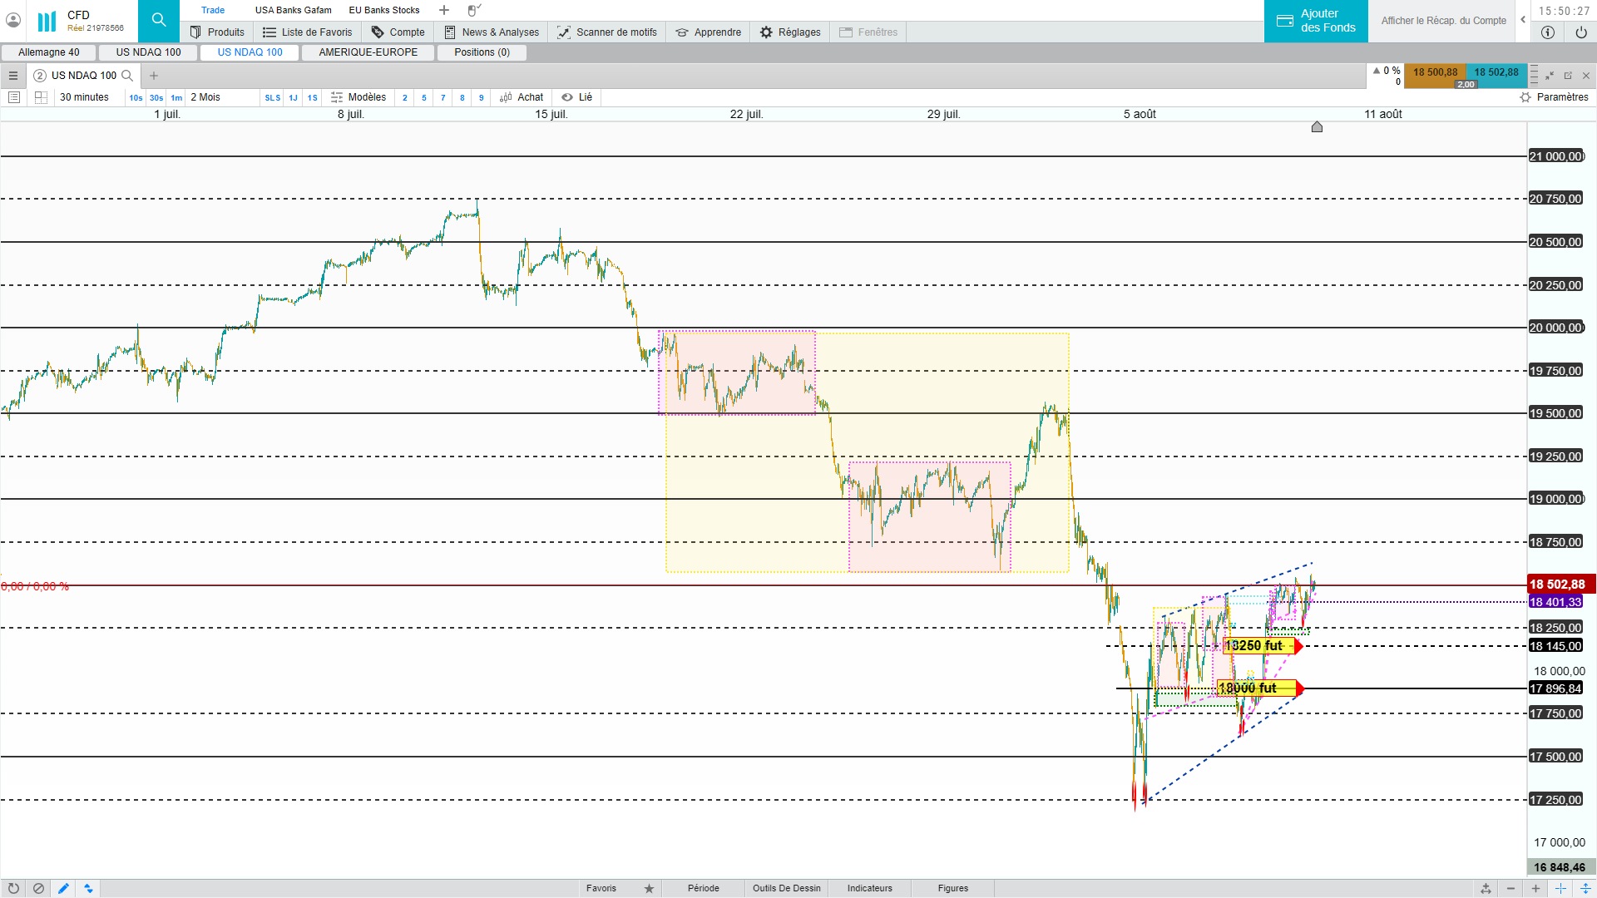This screenshot has height=898, width=1597.
Task: Click the refresh chart icon at bottom-left
Action: pos(13,888)
